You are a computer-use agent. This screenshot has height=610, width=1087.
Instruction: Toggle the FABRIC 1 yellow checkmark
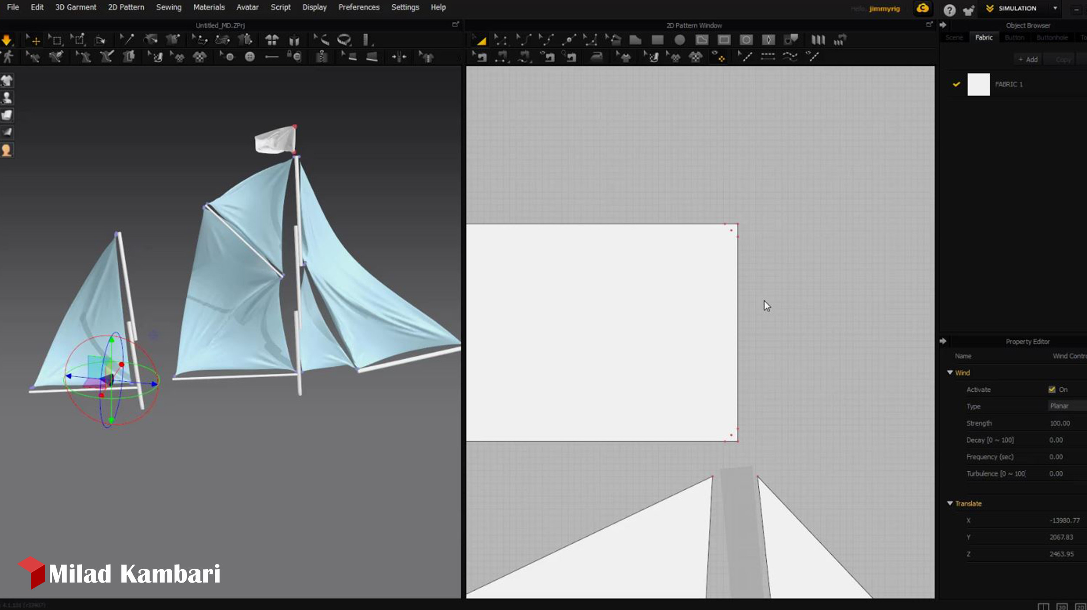click(956, 84)
